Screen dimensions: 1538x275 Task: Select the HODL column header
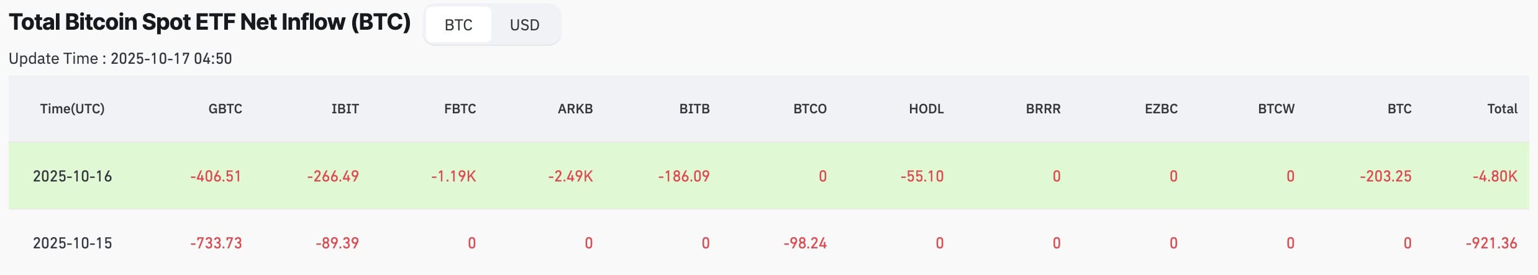click(x=926, y=109)
